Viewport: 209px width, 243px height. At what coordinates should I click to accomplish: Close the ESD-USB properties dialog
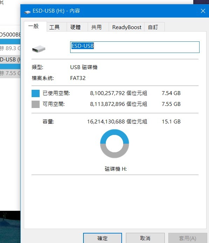pyautogui.click(x=203, y=11)
